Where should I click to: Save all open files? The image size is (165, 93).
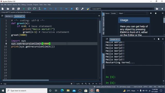19,9
